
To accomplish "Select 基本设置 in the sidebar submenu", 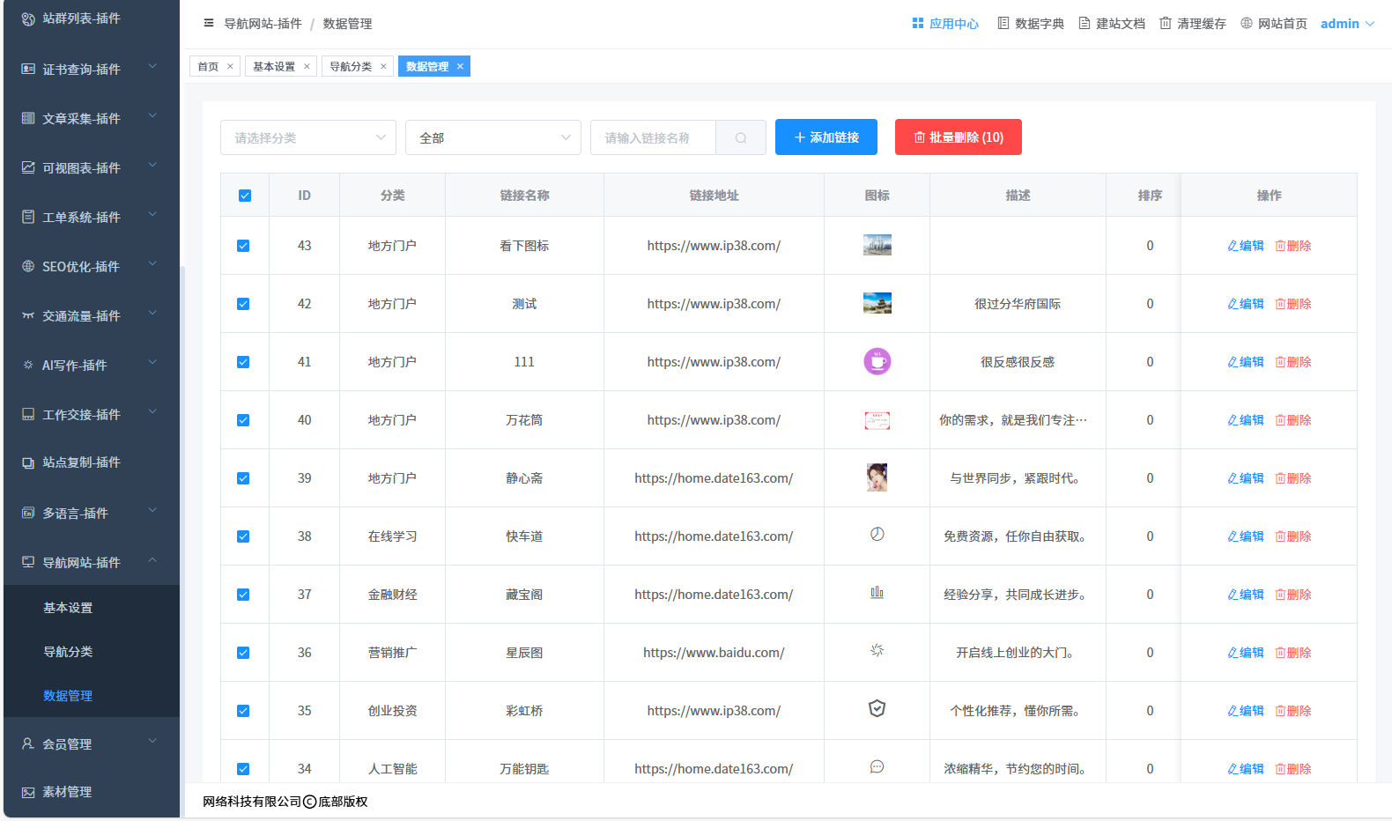I will point(68,608).
